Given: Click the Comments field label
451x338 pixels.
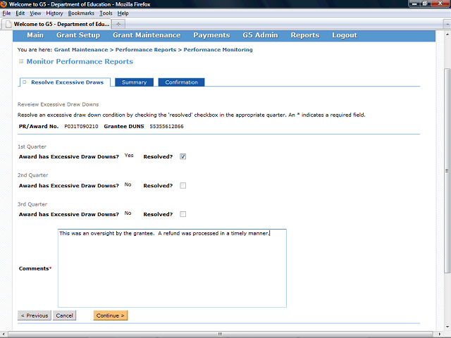Looking at the screenshot, I should coord(35,268).
